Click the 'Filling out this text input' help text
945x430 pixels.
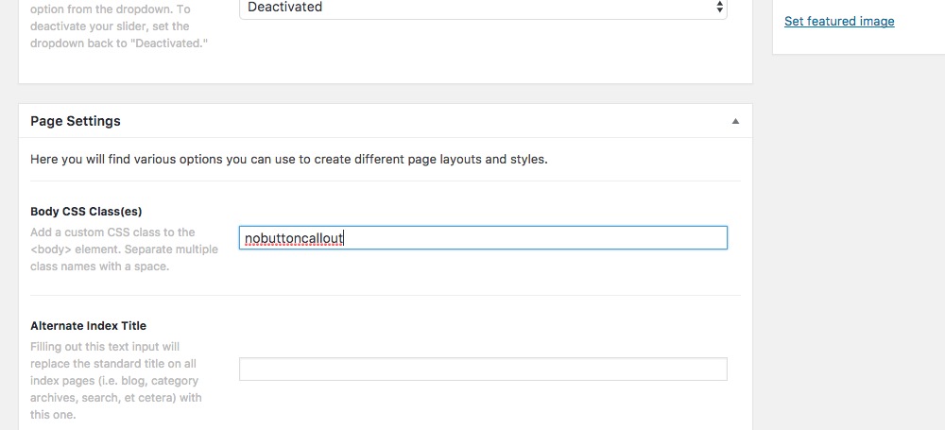[114, 381]
